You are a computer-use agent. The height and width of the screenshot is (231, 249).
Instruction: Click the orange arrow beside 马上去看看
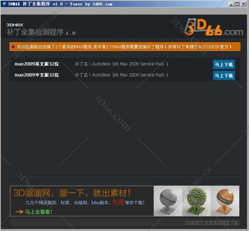tap(19, 212)
